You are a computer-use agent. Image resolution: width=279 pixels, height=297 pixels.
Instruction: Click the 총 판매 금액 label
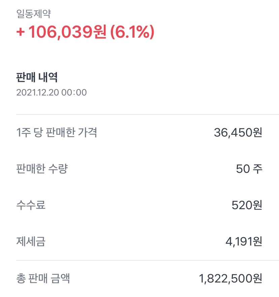coord(43,278)
